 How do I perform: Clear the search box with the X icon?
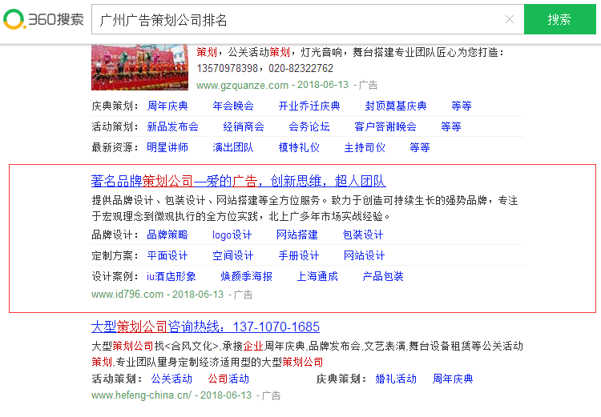coord(509,20)
